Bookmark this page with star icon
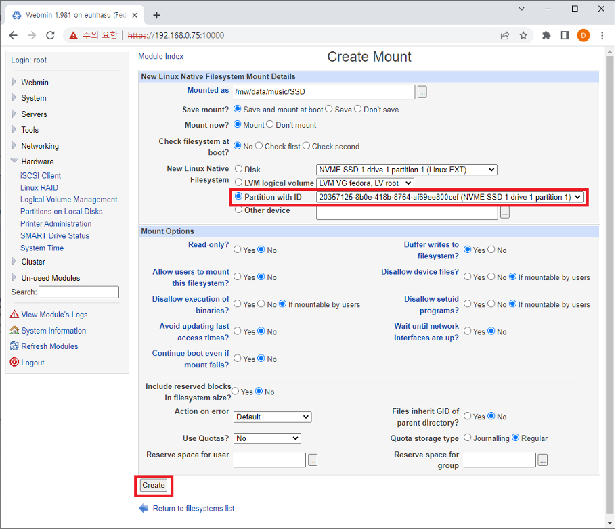 [x=523, y=35]
